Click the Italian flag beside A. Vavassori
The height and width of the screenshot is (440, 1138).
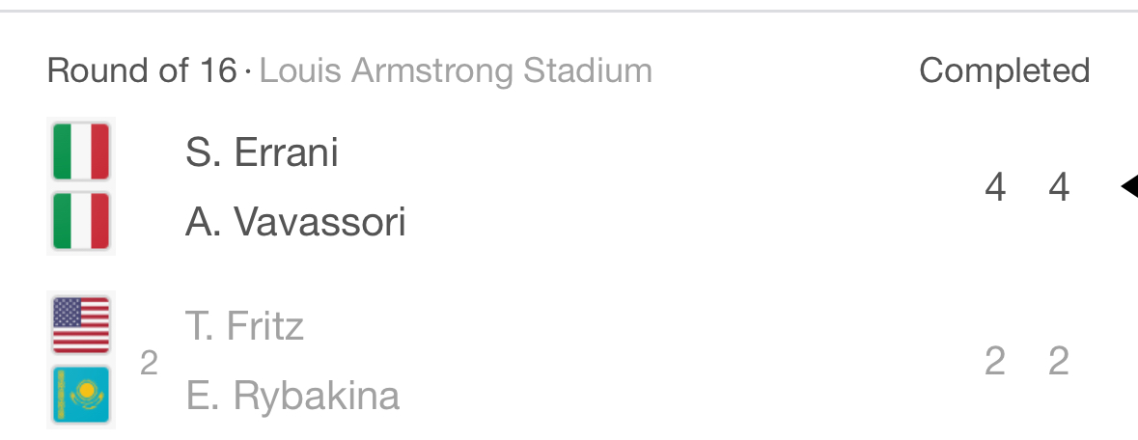click(81, 222)
